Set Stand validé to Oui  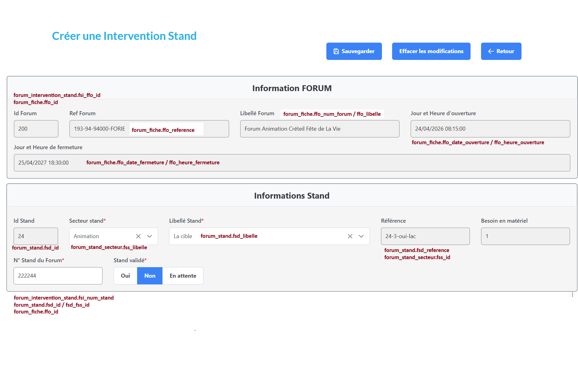(125, 276)
